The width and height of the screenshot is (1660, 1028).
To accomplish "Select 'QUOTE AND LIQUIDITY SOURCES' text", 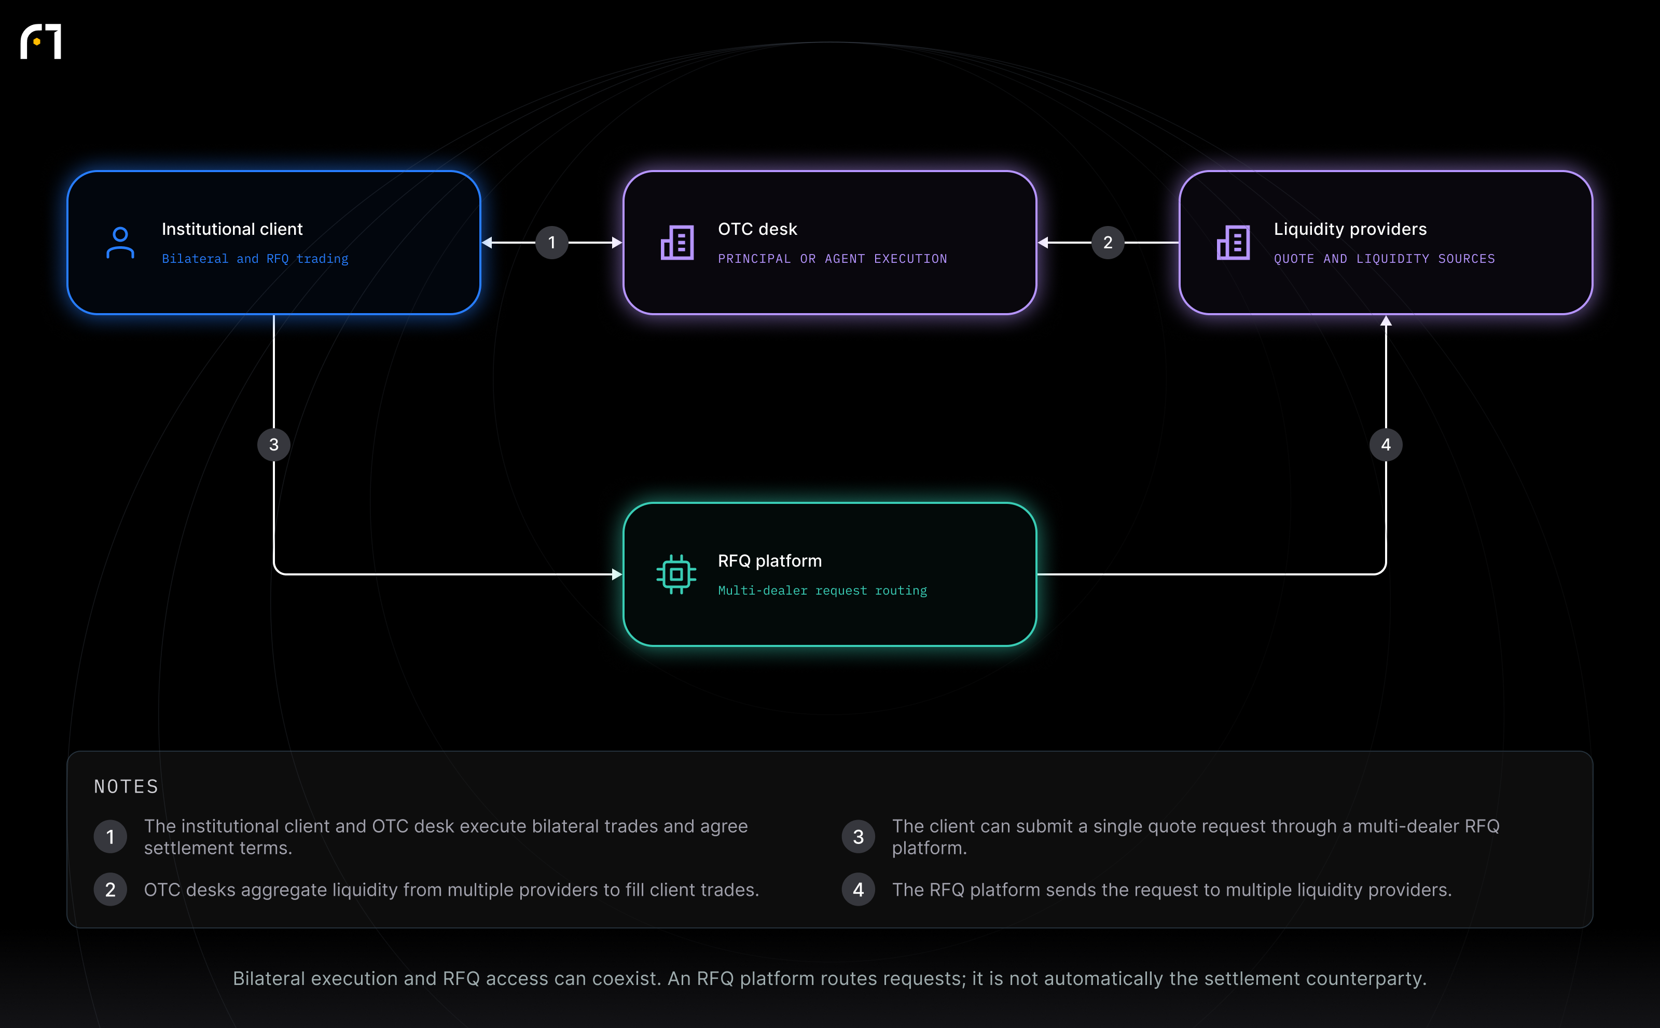I will [1385, 259].
